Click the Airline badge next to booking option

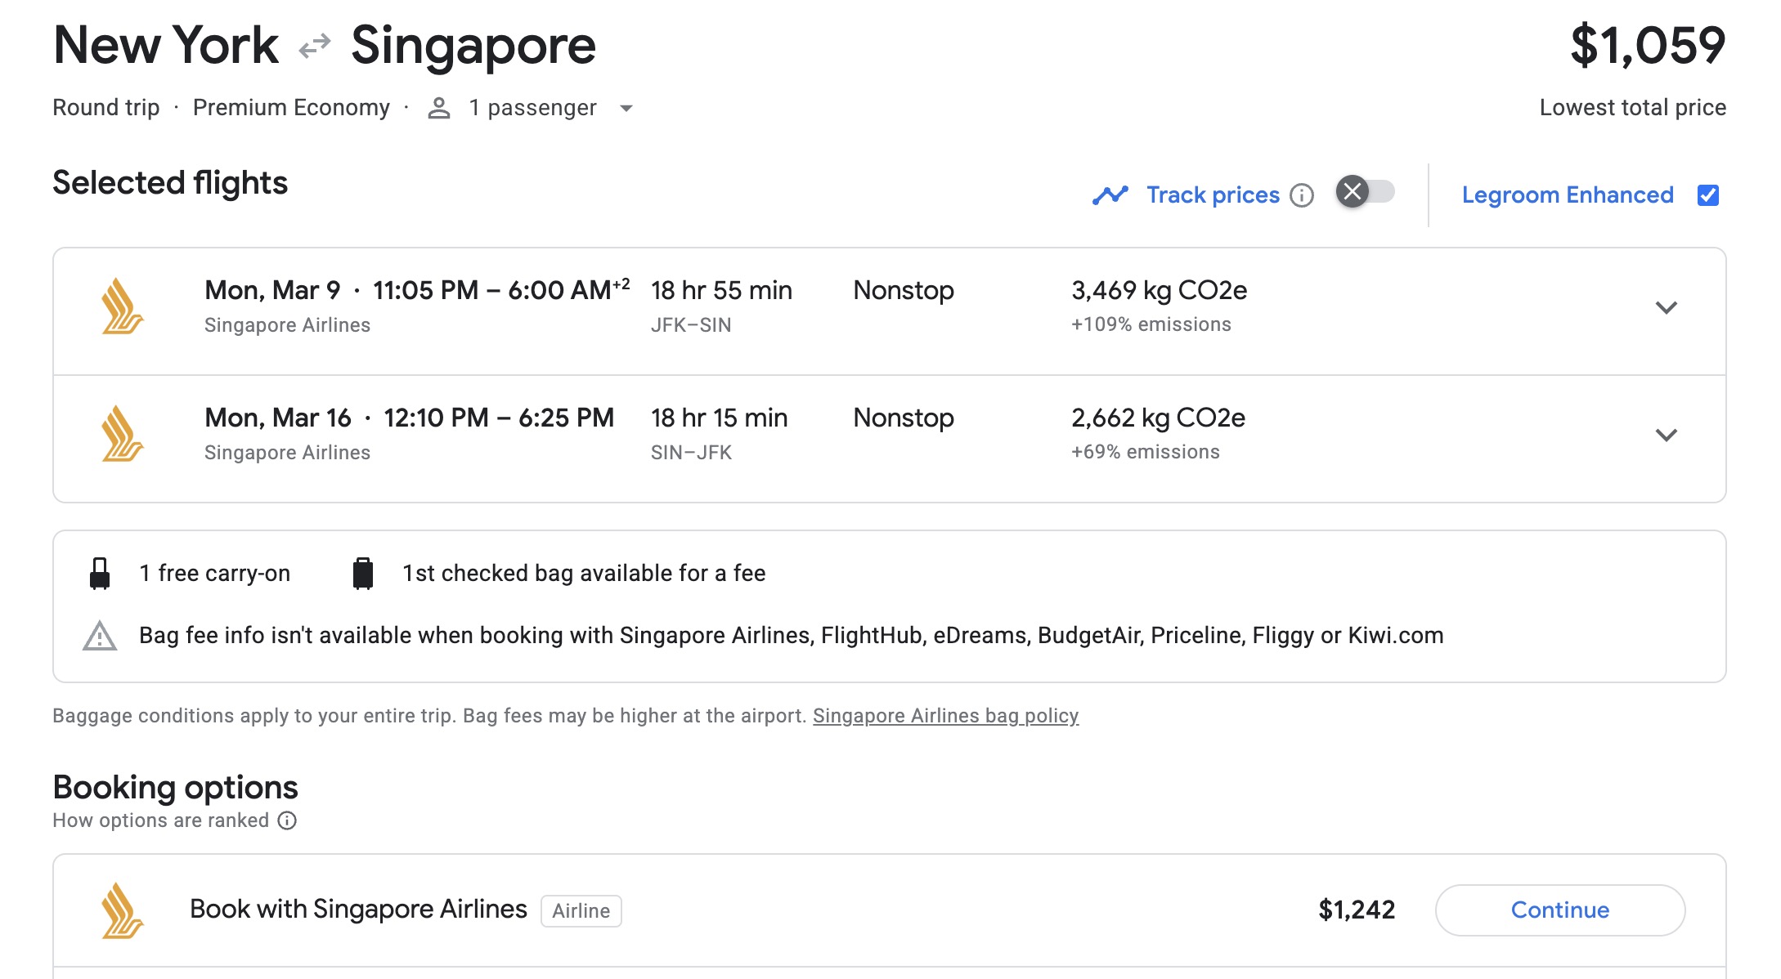581,910
